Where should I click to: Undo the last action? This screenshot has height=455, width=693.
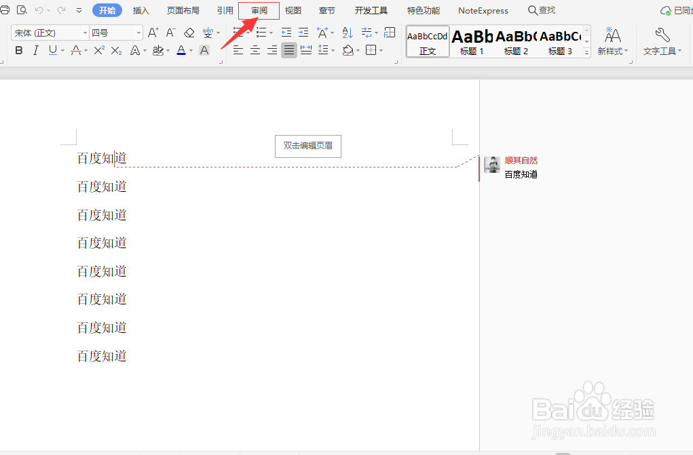39,9
